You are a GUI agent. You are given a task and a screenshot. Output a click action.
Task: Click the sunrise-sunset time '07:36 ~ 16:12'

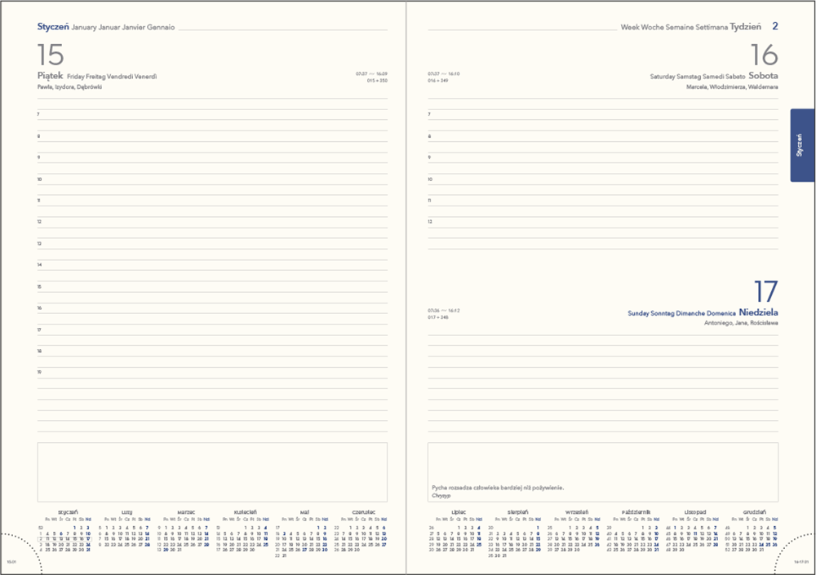tap(443, 311)
